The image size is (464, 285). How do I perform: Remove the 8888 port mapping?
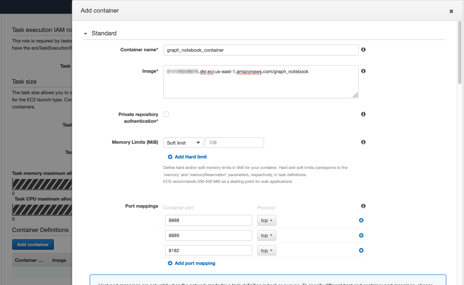coord(361,220)
